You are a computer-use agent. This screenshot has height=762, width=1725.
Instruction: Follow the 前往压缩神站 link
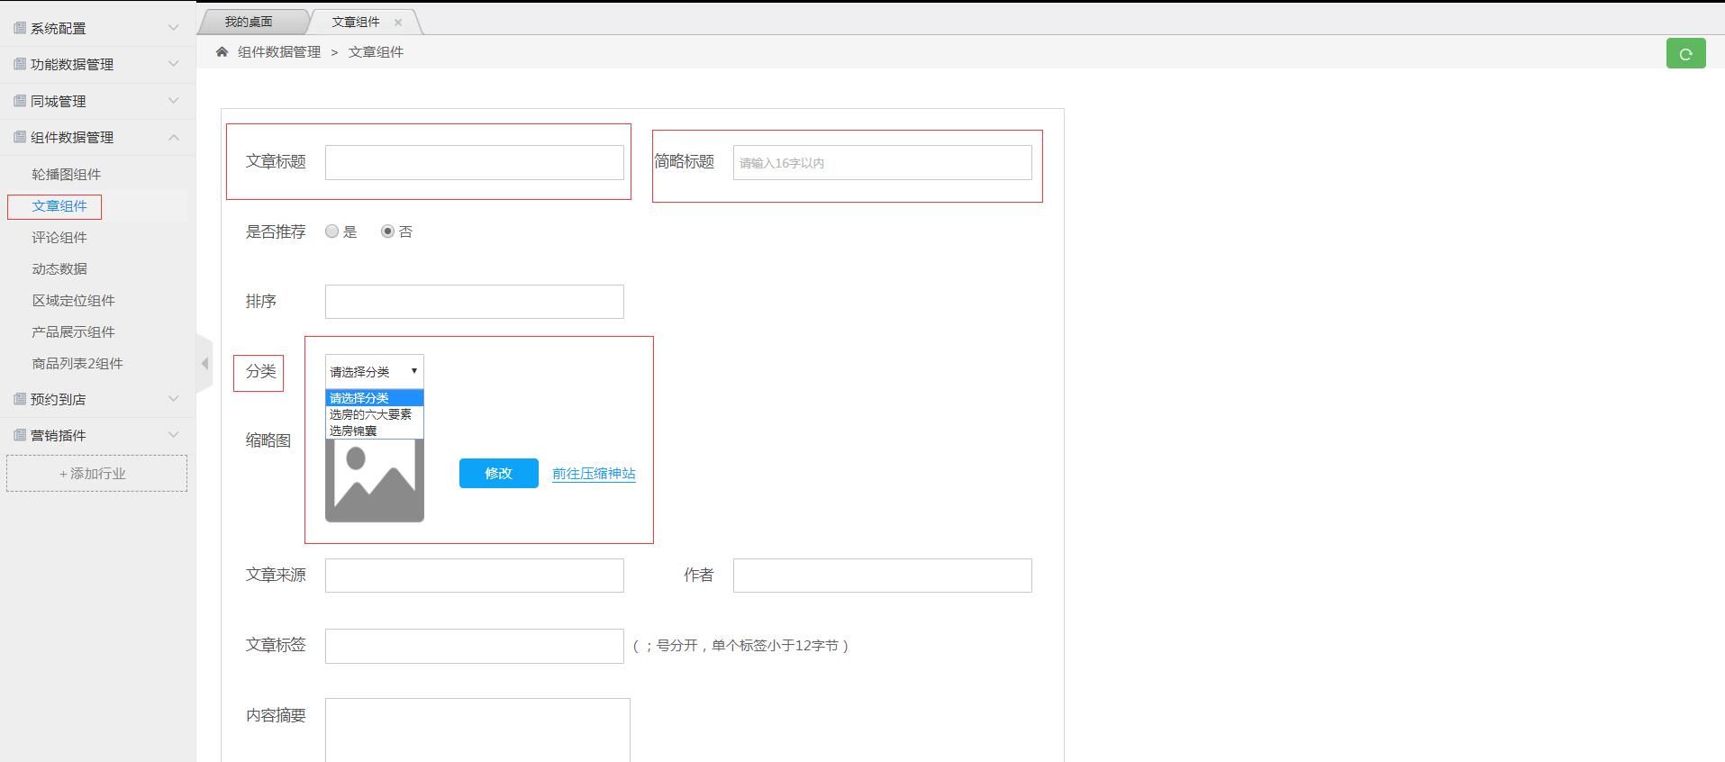point(594,474)
